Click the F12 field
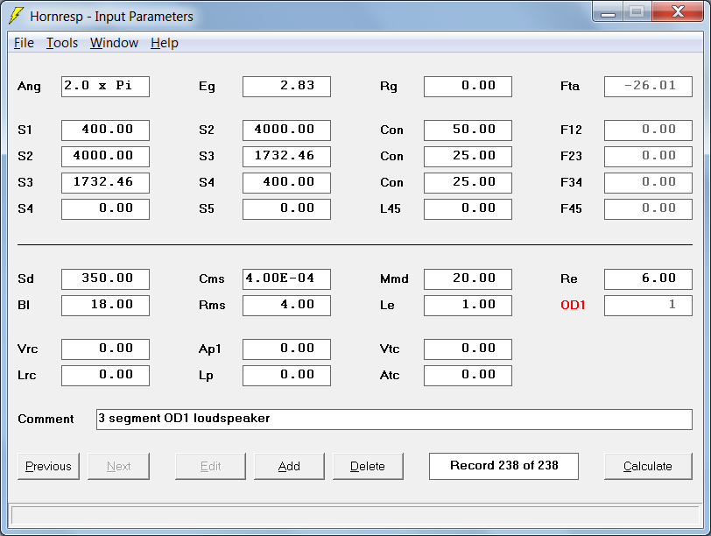This screenshot has width=711, height=536. click(x=648, y=130)
